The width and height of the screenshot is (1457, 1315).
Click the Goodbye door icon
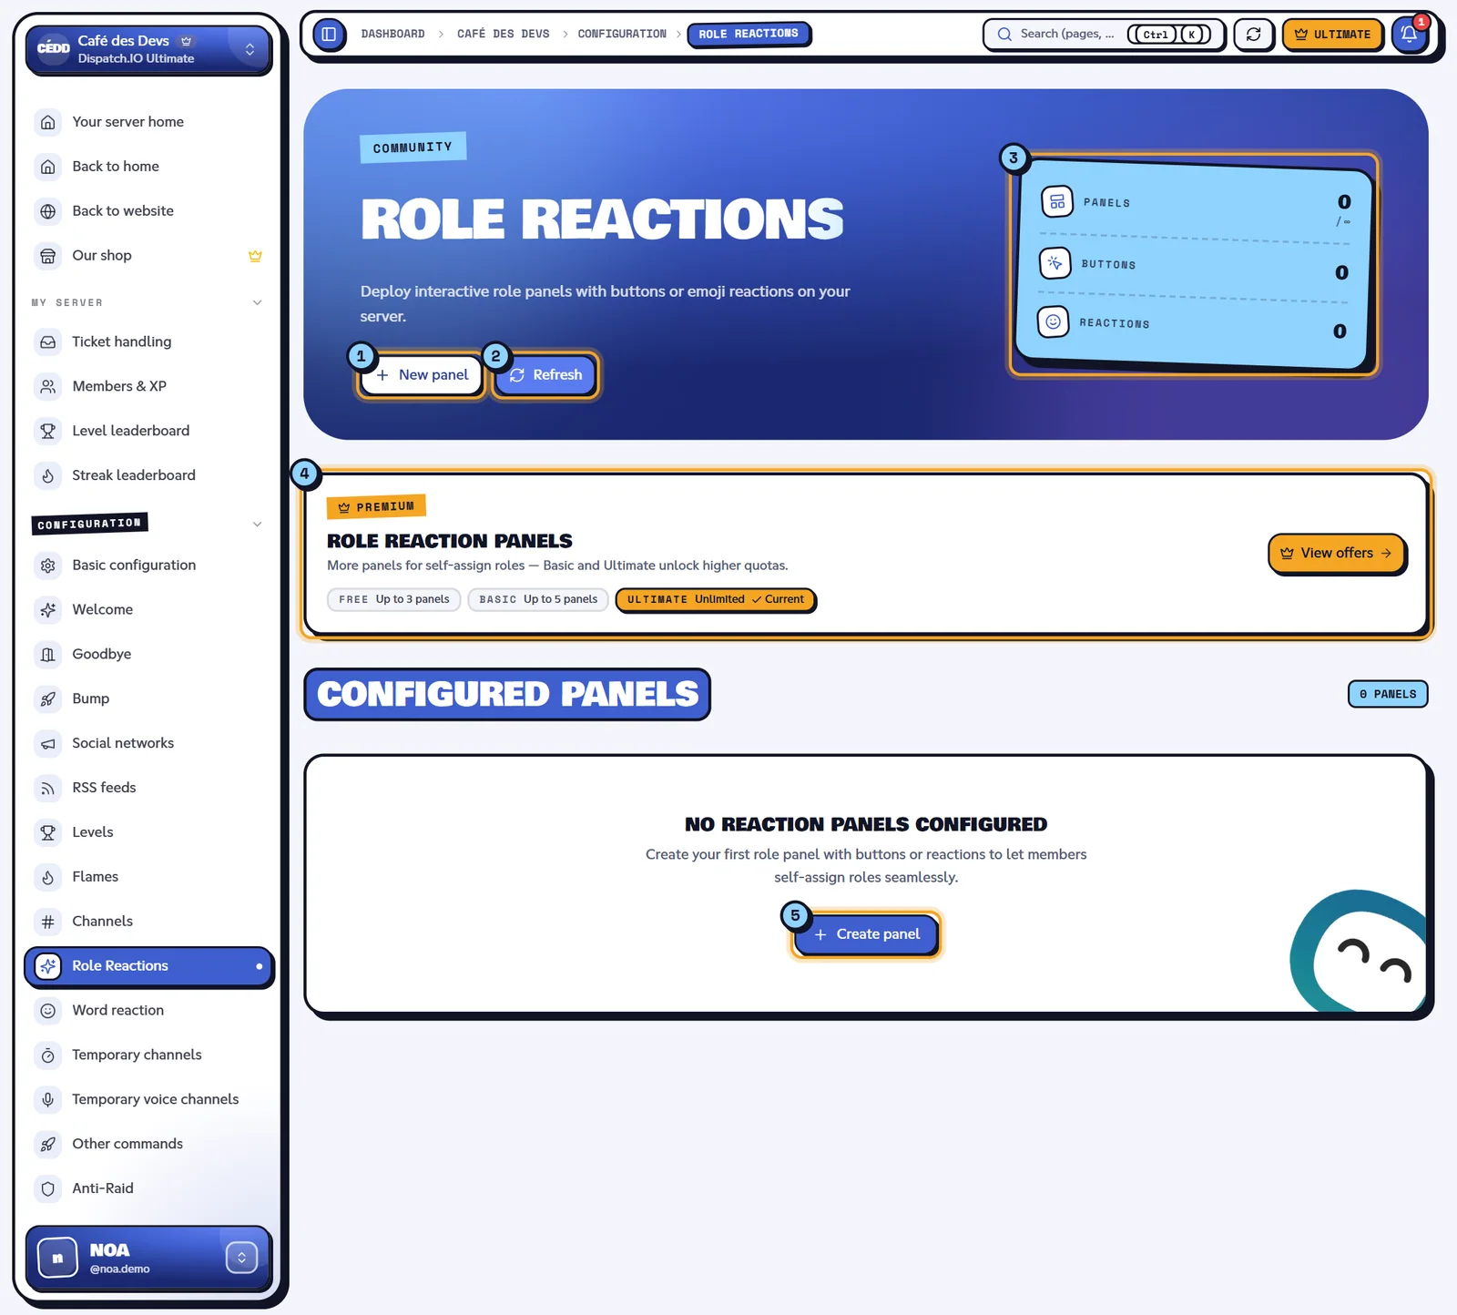click(x=48, y=655)
